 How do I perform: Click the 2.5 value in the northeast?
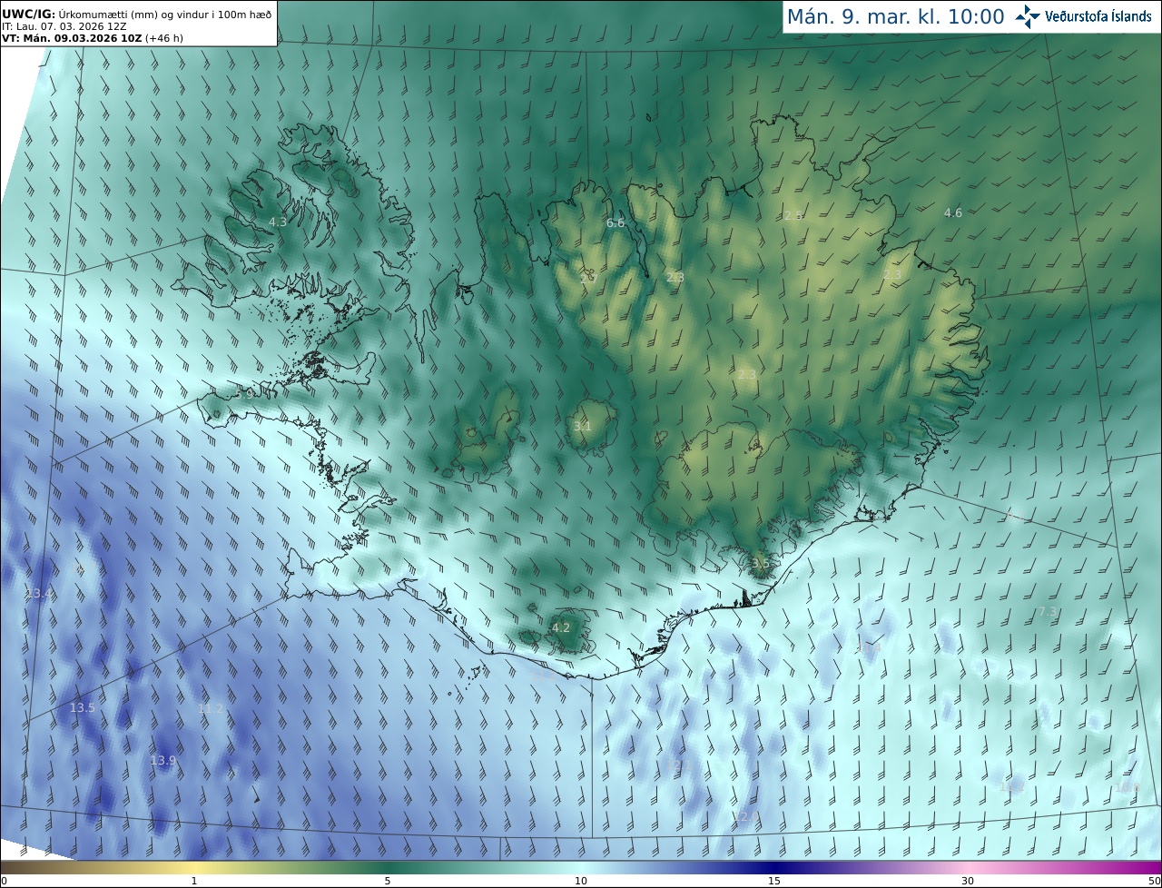pyautogui.click(x=793, y=215)
